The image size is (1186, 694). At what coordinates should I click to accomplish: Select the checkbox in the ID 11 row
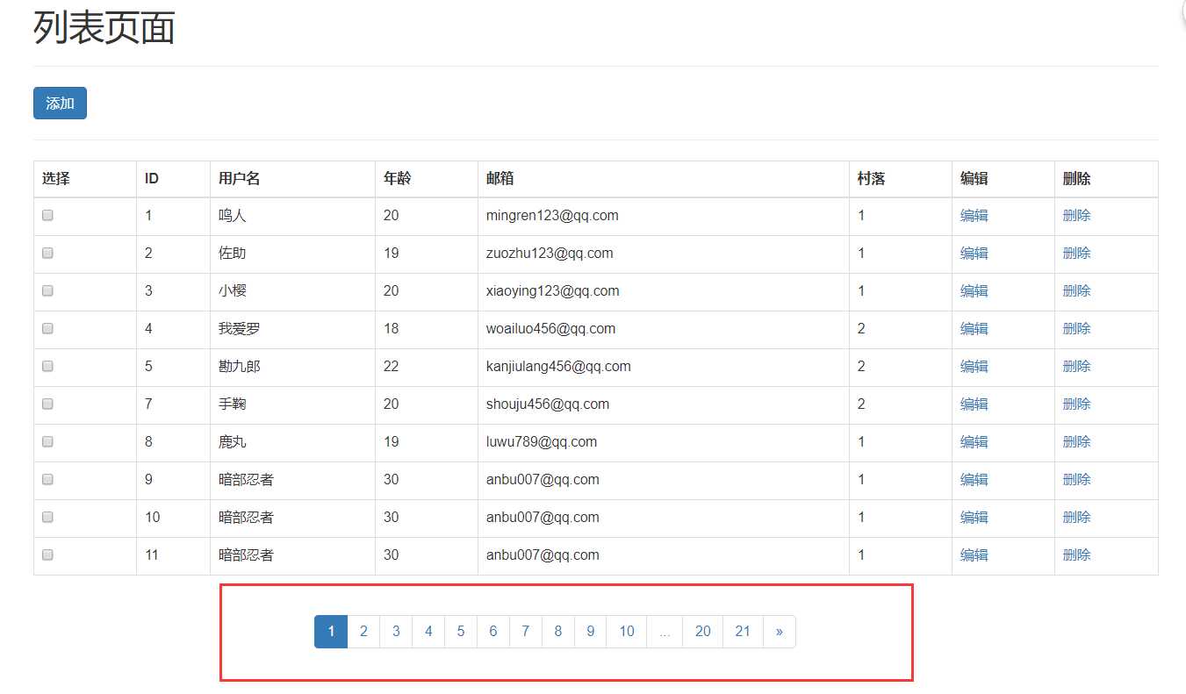click(48, 554)
